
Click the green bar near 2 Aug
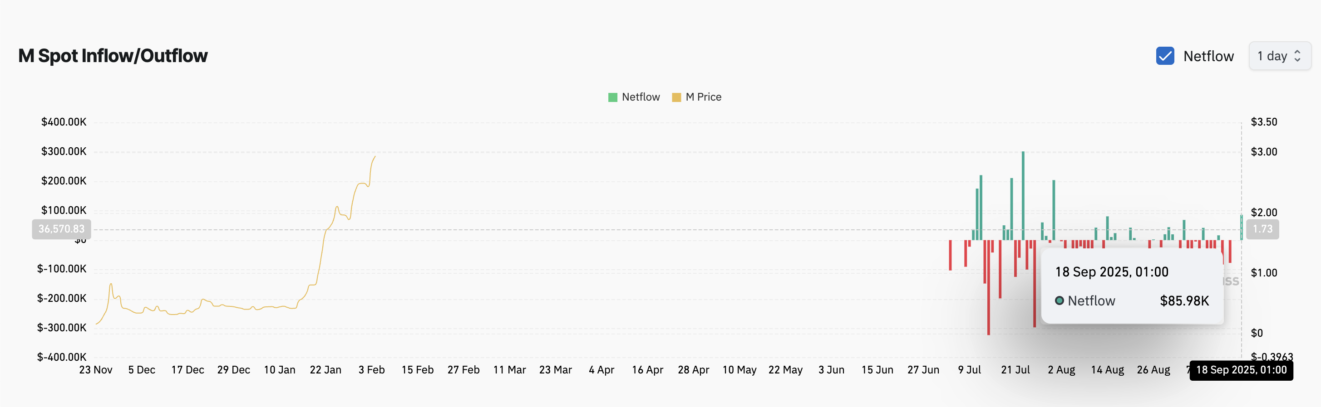[1053, 210]
